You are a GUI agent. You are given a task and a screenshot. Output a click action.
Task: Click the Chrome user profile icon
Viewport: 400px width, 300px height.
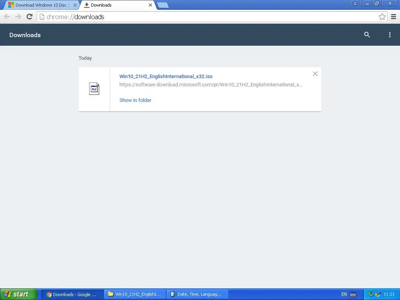pos(355,3)
